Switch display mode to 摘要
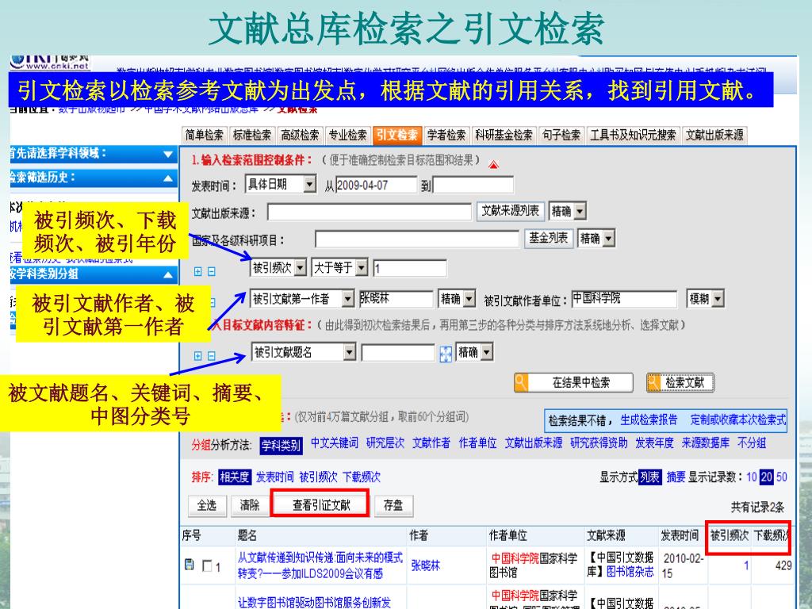This screenshot has width=812, height=609. pyautogui.click(x=676, y=477)
